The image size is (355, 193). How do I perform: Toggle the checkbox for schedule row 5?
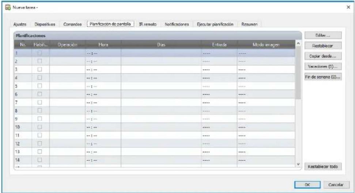pos(41,86)
